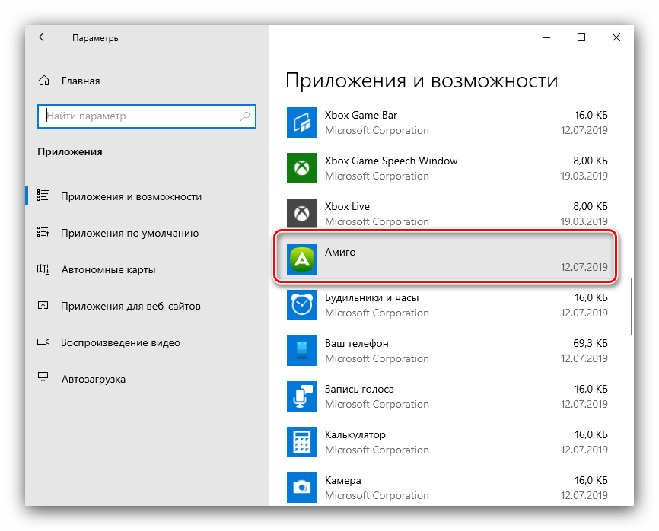Open Приложения по умолчанию section

pos(129,234)
